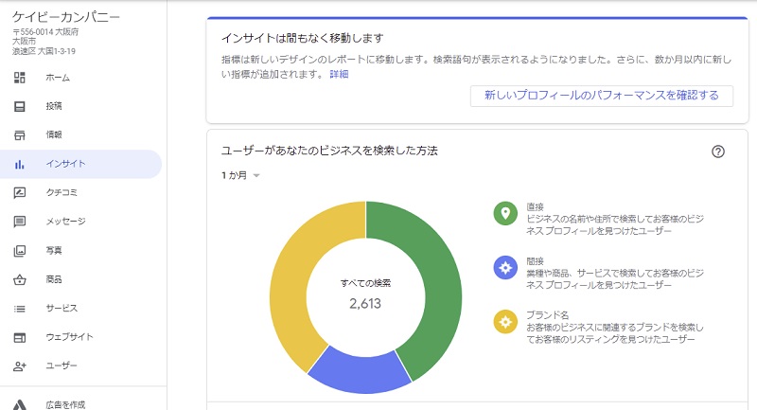Expand the 1 か月 period dropdown

pyautogui.click(x=241, y=175)
